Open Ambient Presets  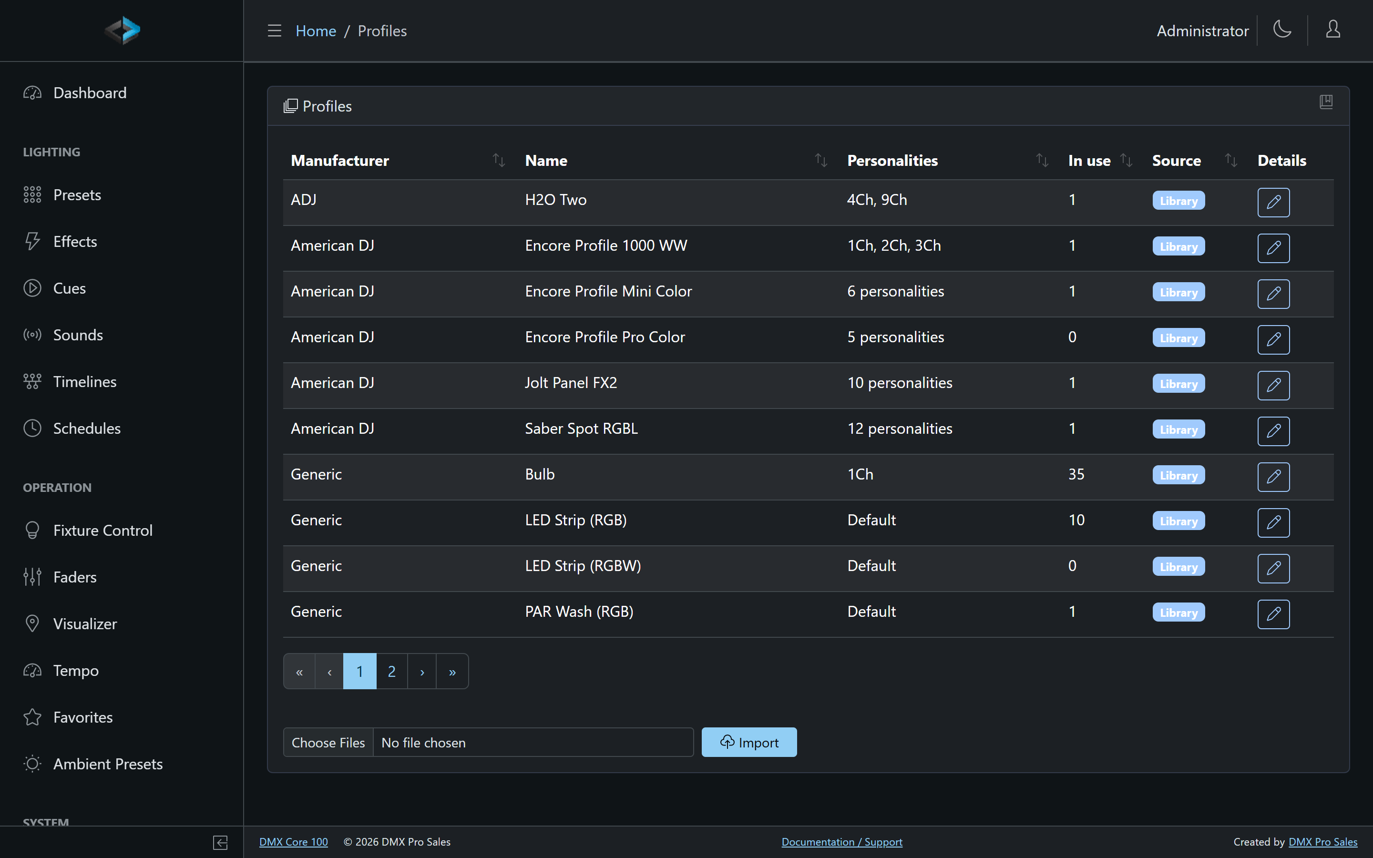tap(122, 765)
